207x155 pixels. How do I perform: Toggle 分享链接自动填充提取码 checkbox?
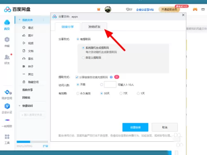[x=77, y=77]
